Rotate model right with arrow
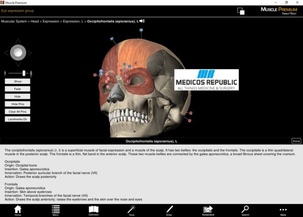 click(x=30, y=53)
